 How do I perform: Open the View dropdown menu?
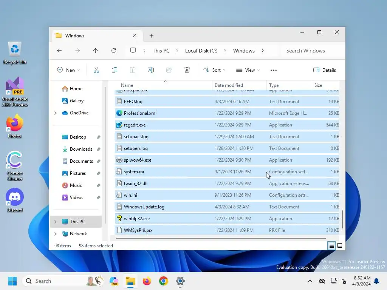point(248,70)
